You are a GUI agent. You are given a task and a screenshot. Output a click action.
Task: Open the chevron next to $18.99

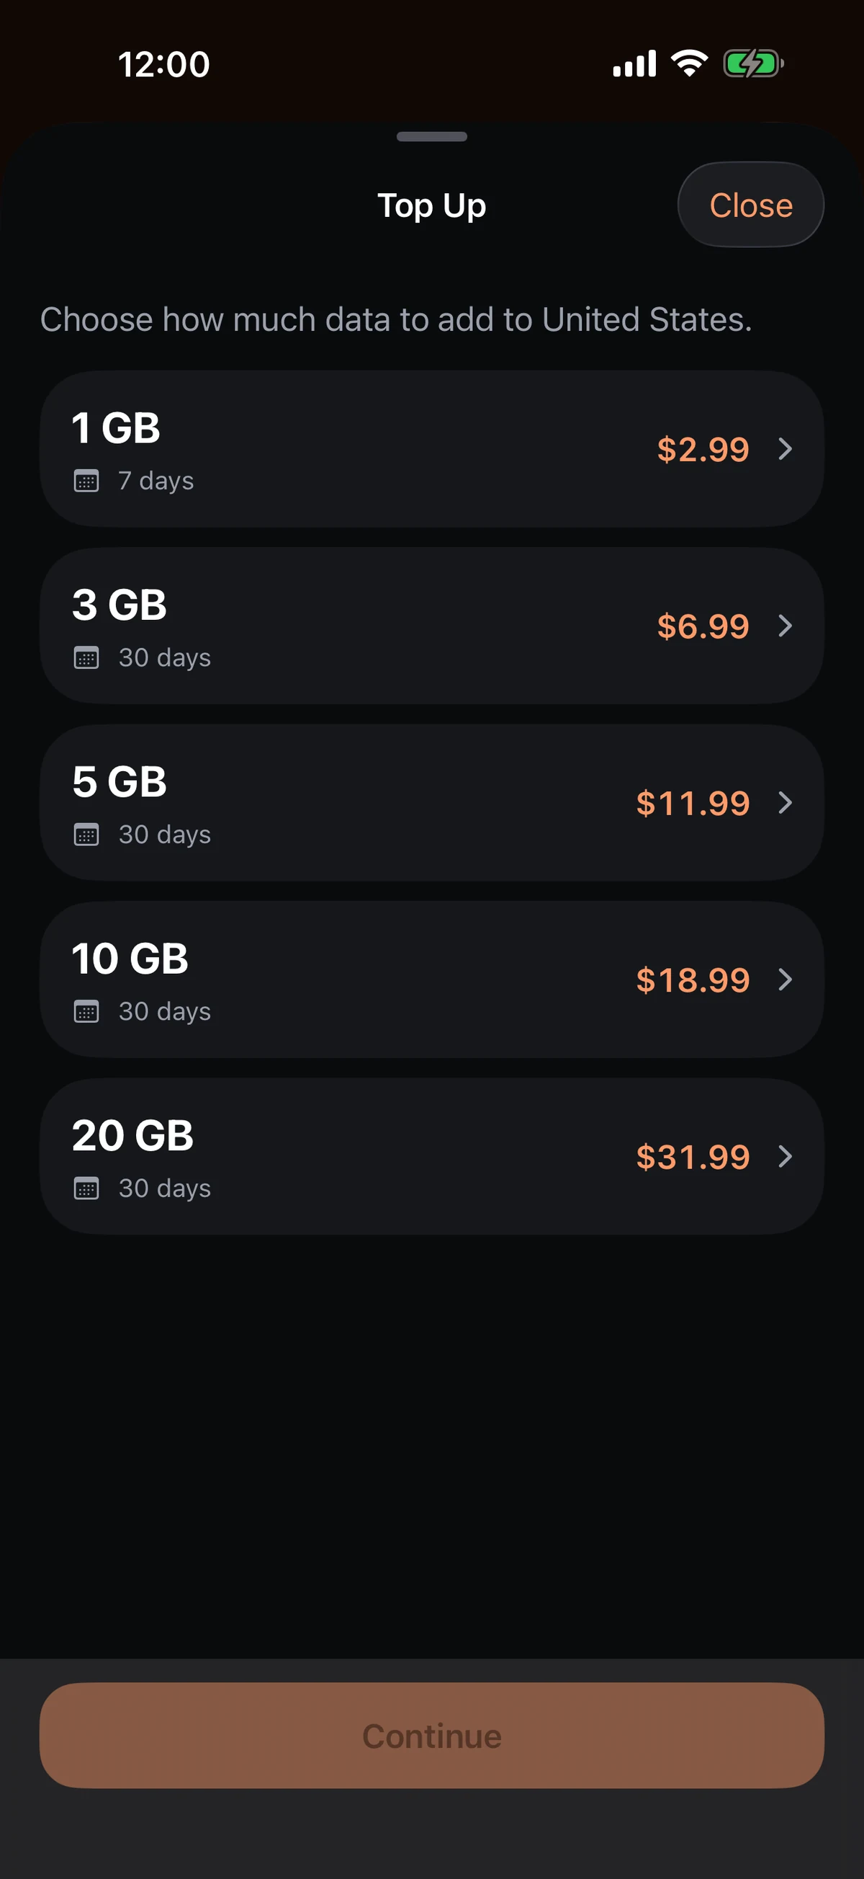click(785, 980)
